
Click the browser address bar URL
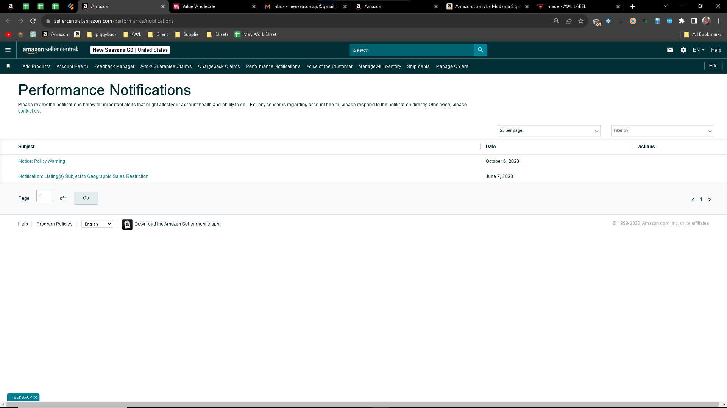pyautogui.click(x=114, y=21)
